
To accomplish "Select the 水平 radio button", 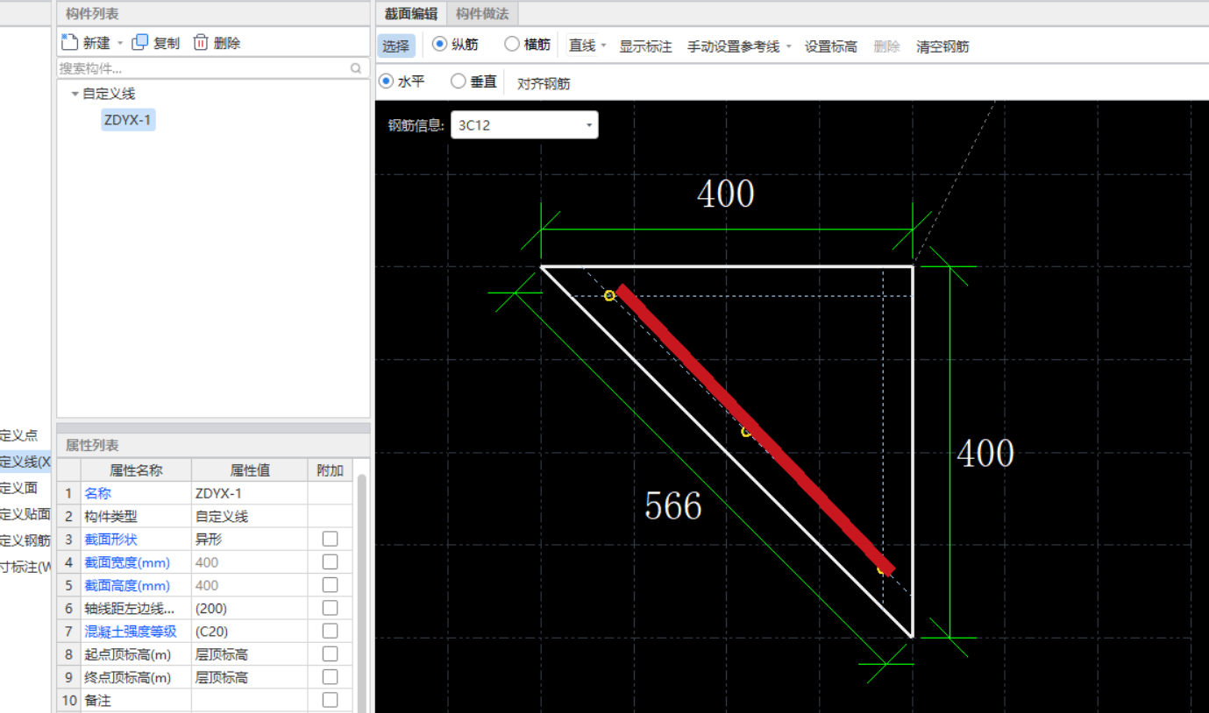I will [x=386, y=81].
